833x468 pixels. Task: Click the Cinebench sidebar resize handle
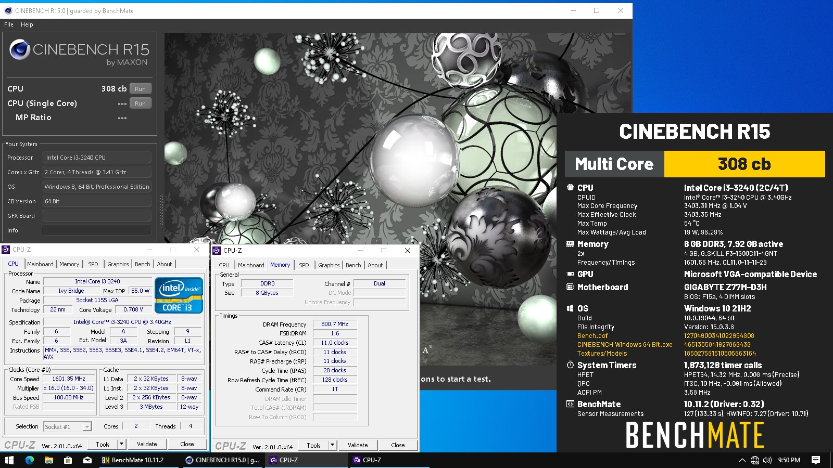(x=161, y=209)
